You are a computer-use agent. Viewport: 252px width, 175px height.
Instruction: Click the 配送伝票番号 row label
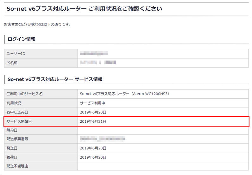(x=17, y=139)
